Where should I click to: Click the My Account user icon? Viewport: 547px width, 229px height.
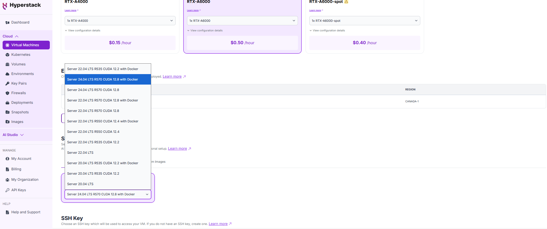[8, 159]
